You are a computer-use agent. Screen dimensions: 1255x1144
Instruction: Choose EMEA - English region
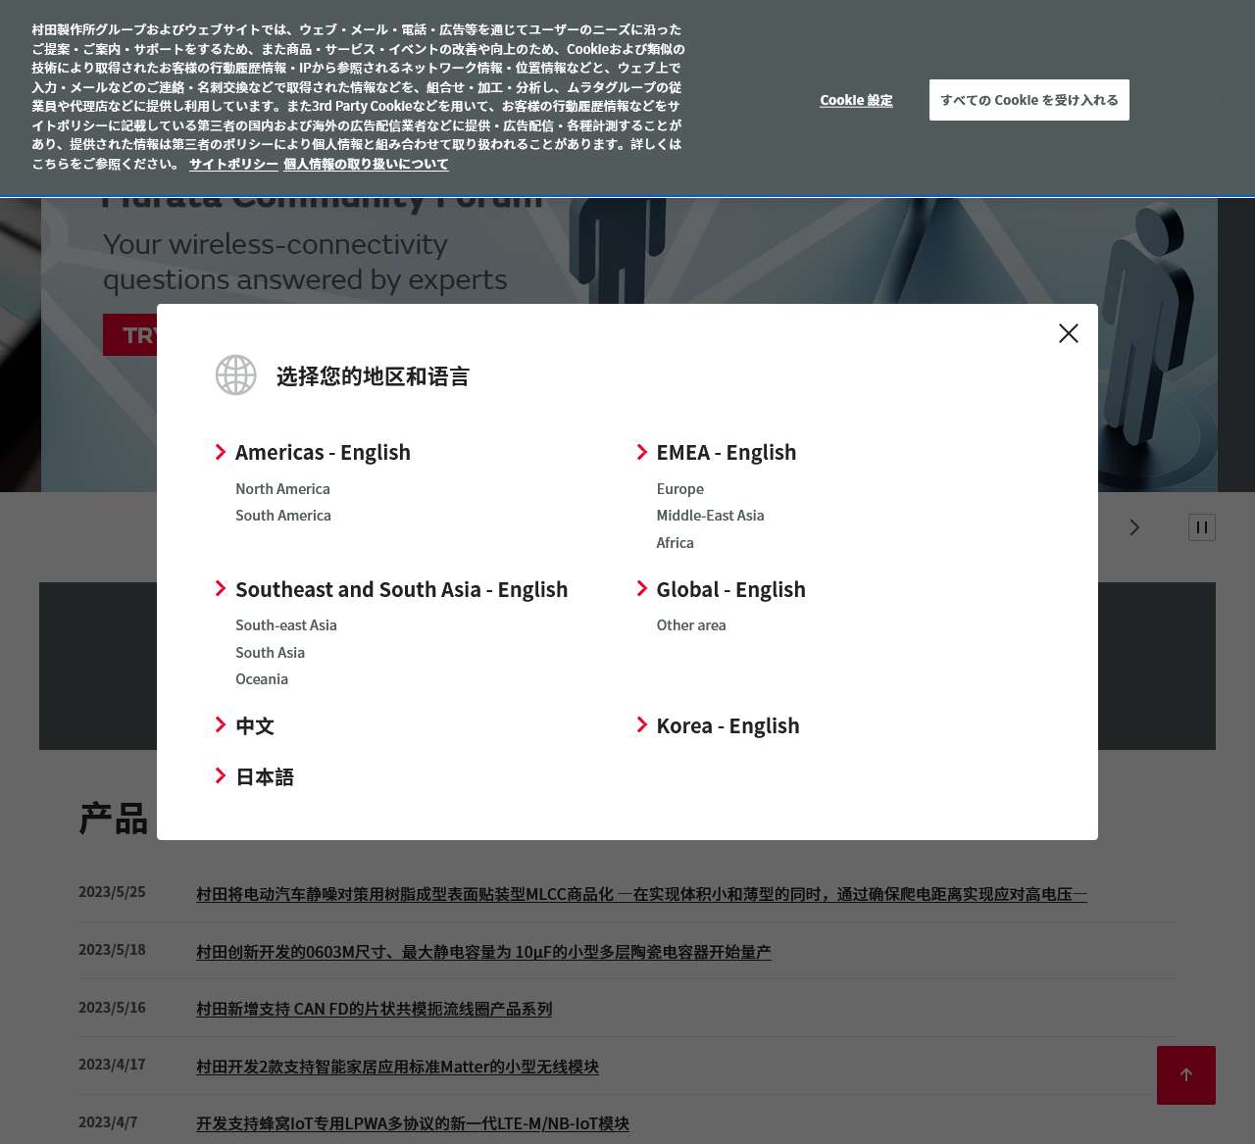click(727, 452)
